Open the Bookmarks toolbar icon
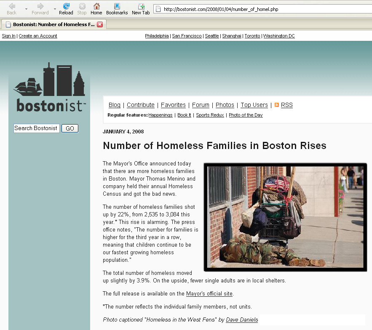The image size is (372, 330). click(117, 6)
